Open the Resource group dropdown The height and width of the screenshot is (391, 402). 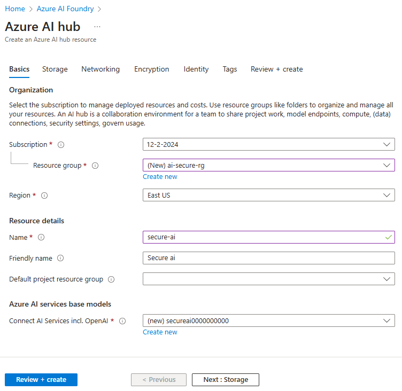pos(268,165)
